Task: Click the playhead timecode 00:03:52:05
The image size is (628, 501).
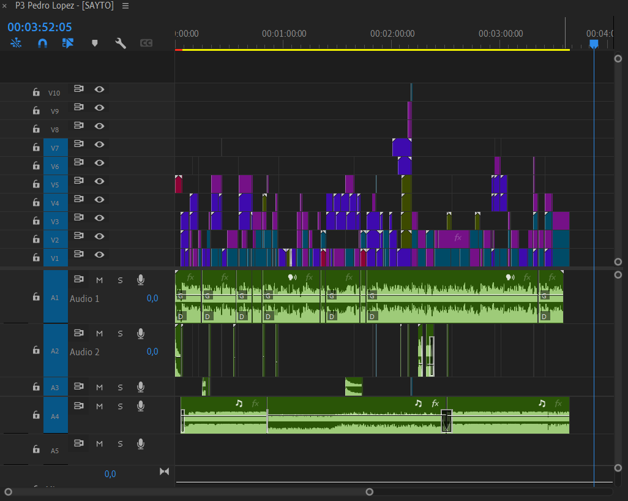Action: tap(40, 27)
